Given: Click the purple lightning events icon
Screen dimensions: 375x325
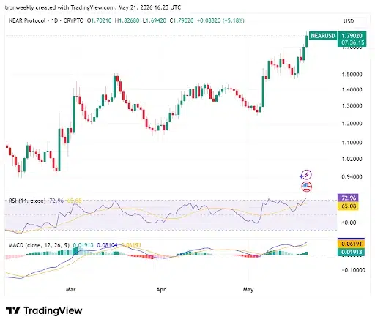Looking at the screenshot, I should click(x=306, y=175).
